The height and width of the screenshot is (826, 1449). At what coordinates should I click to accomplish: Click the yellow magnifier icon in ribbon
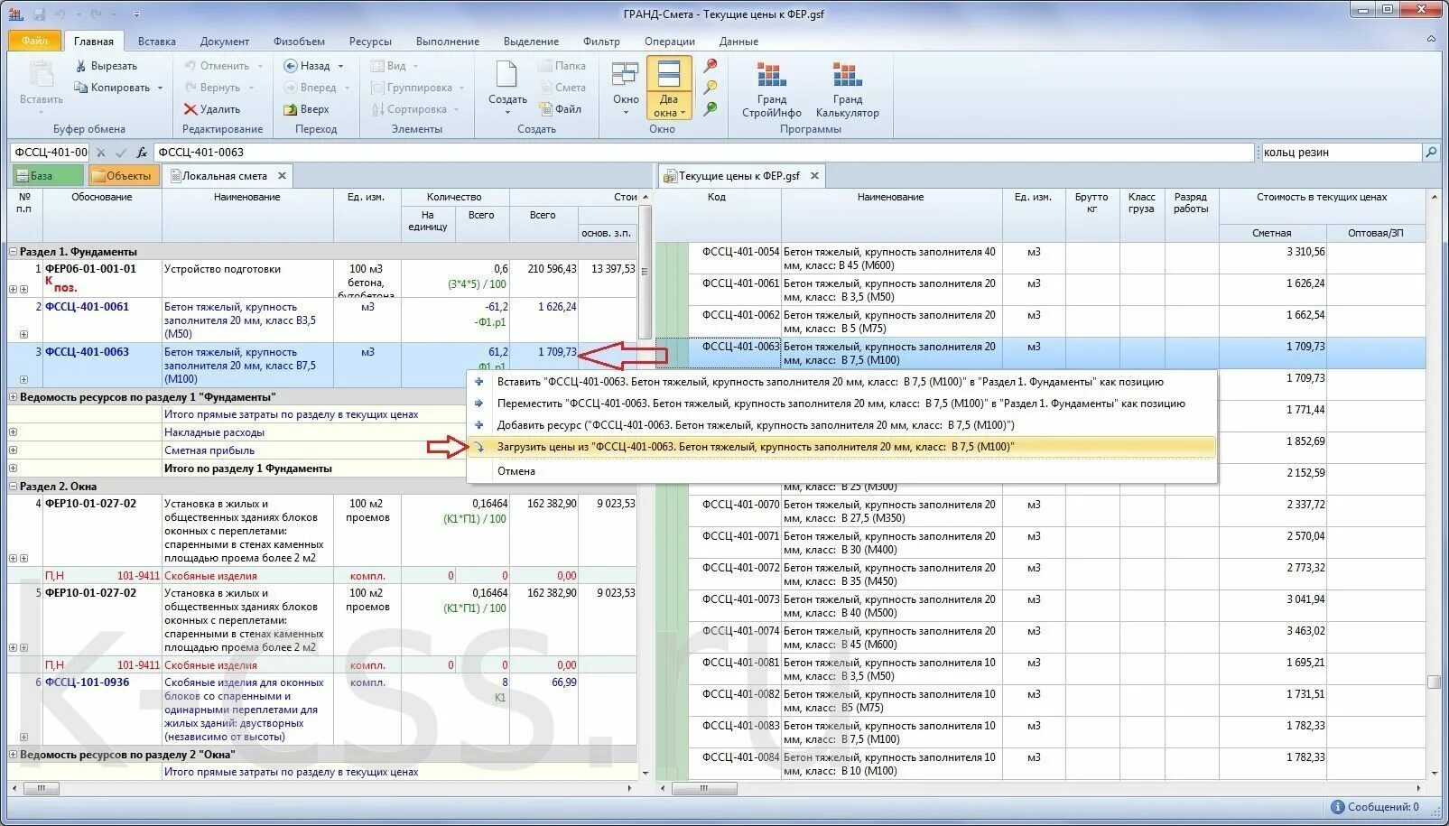click(x=711, y=88)
